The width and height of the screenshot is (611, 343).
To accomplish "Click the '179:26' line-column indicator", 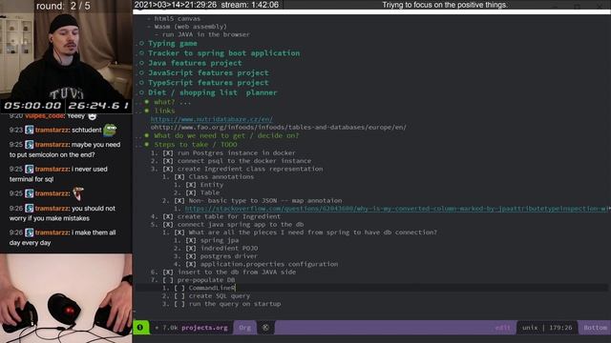I will click(x=560, y=328).
